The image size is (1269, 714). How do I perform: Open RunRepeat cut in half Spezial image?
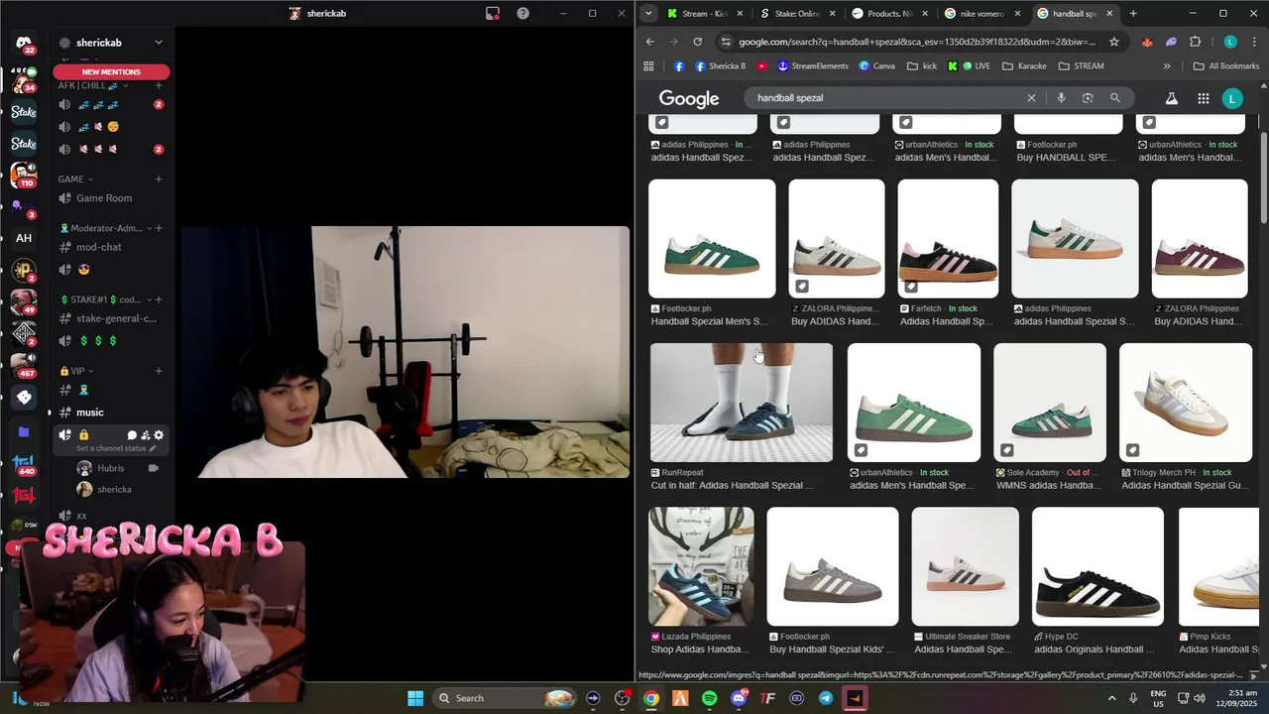tap(742, 403)
